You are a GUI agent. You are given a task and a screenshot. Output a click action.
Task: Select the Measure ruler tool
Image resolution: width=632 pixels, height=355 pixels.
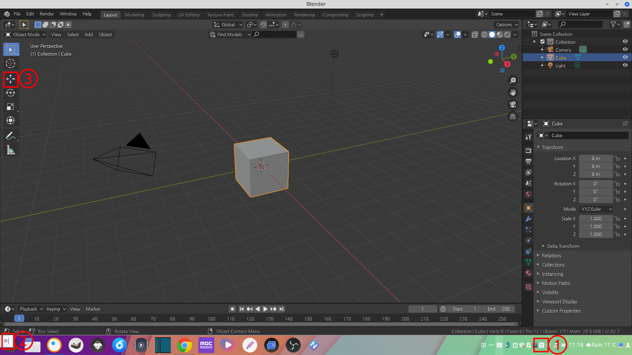11,150
